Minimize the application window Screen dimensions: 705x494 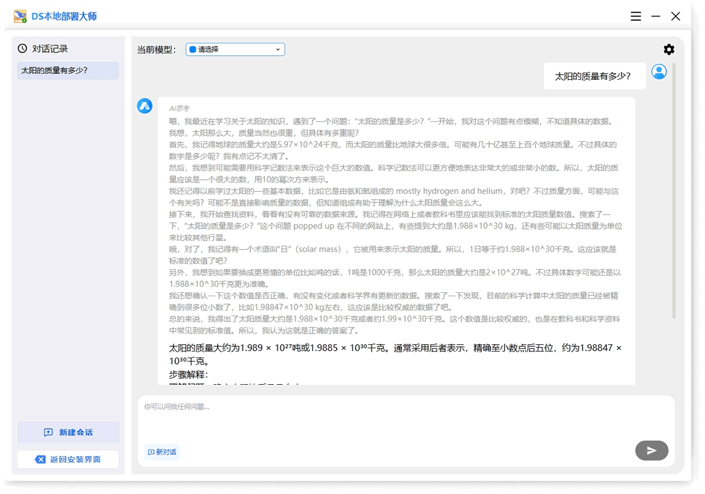(x=656, y=16)
